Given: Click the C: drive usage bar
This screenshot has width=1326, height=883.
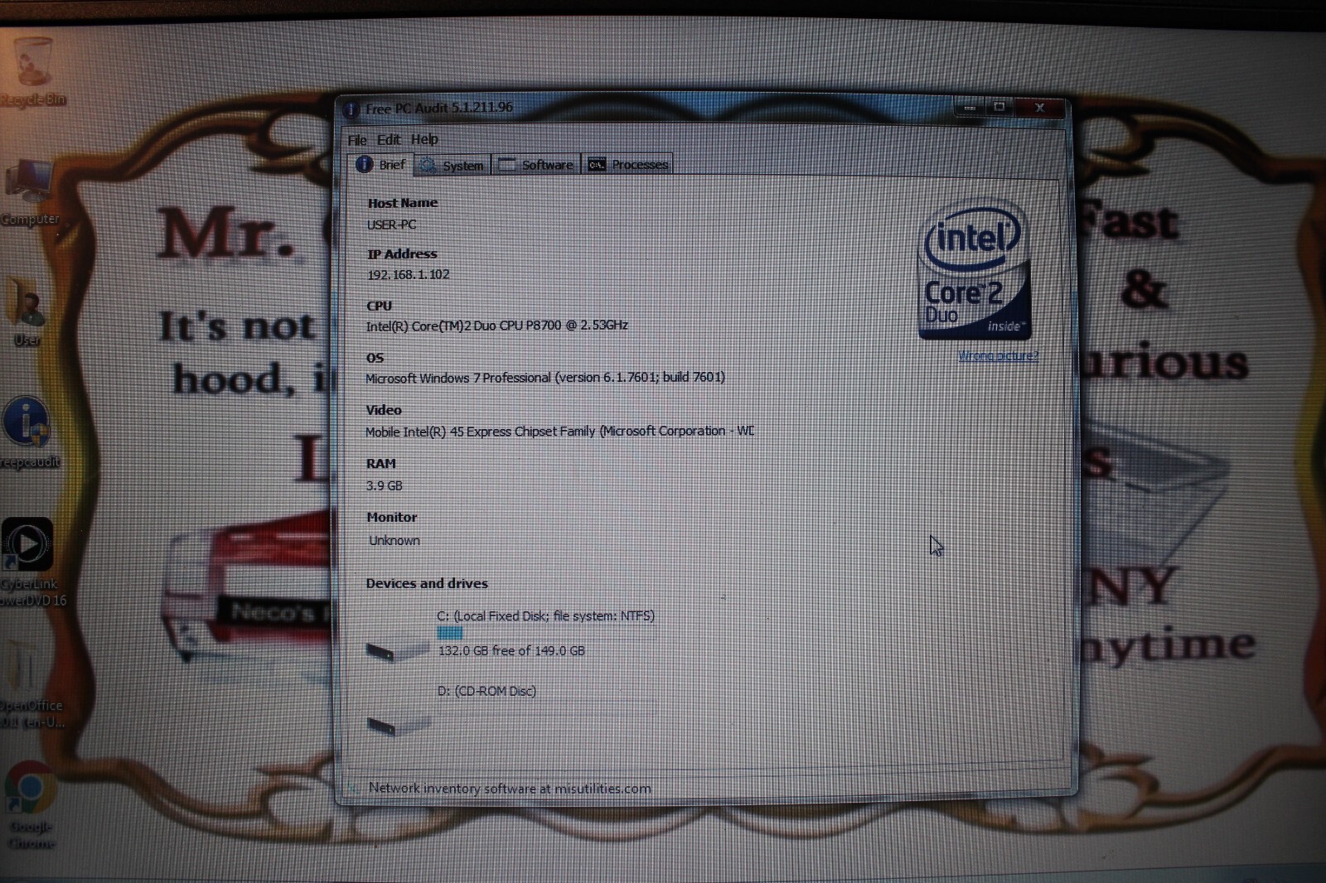Looking at the screenshot, I should click(x=546, y=633).
